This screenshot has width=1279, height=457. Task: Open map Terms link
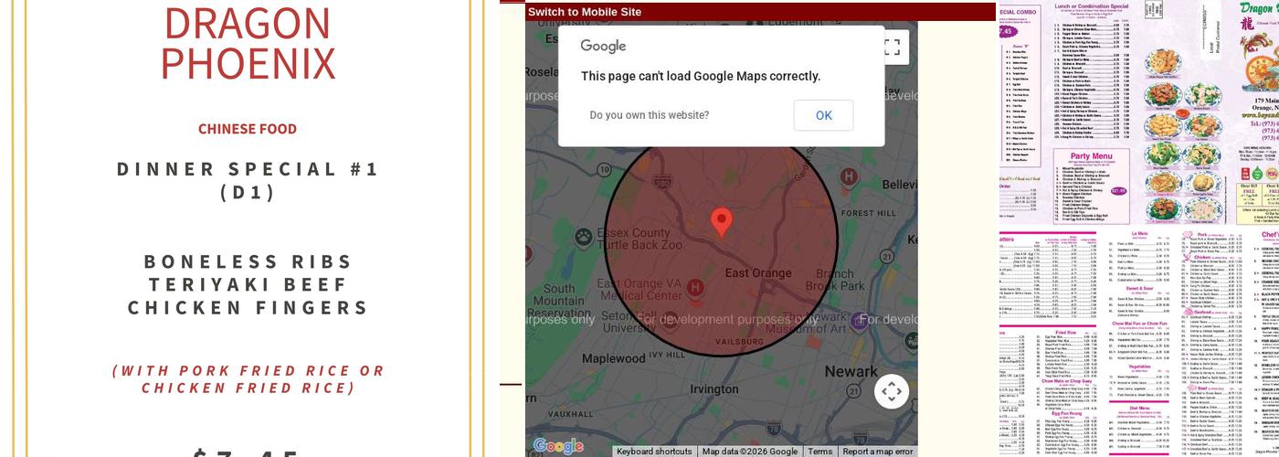tap(819, 452)
